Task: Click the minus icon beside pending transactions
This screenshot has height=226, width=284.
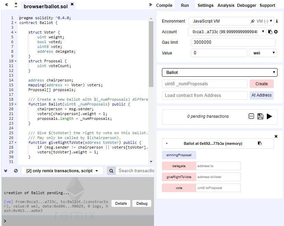Action: (251, 116)
